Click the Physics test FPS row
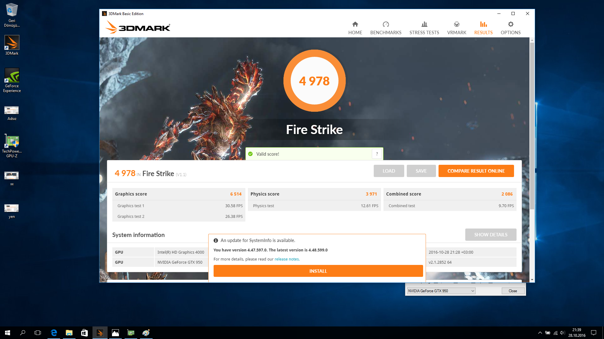This screenshot has height=339, width=604. [314, 206]
